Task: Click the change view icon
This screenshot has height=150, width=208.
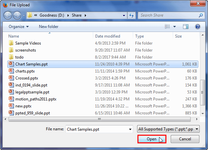Action: [x=167, y=27]
